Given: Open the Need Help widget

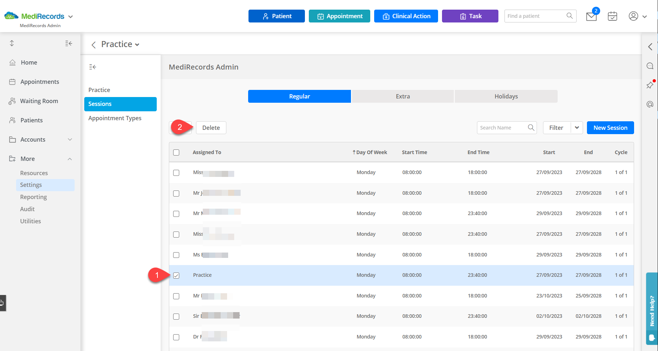Looking at the screenshot, I should pyautogui.click(x=652, y=309).
